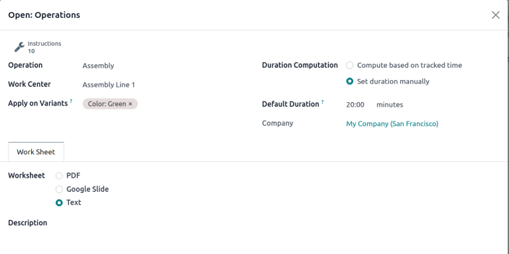Image resolution: width=509 pixels, height=254 pixels.
Task: Click the empty area of Apply on Variants field
Action: 190,104
